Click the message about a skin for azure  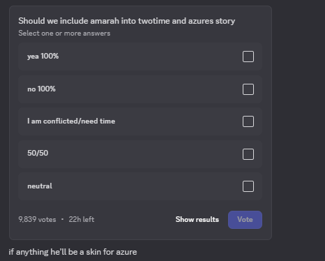pos(73,252)
